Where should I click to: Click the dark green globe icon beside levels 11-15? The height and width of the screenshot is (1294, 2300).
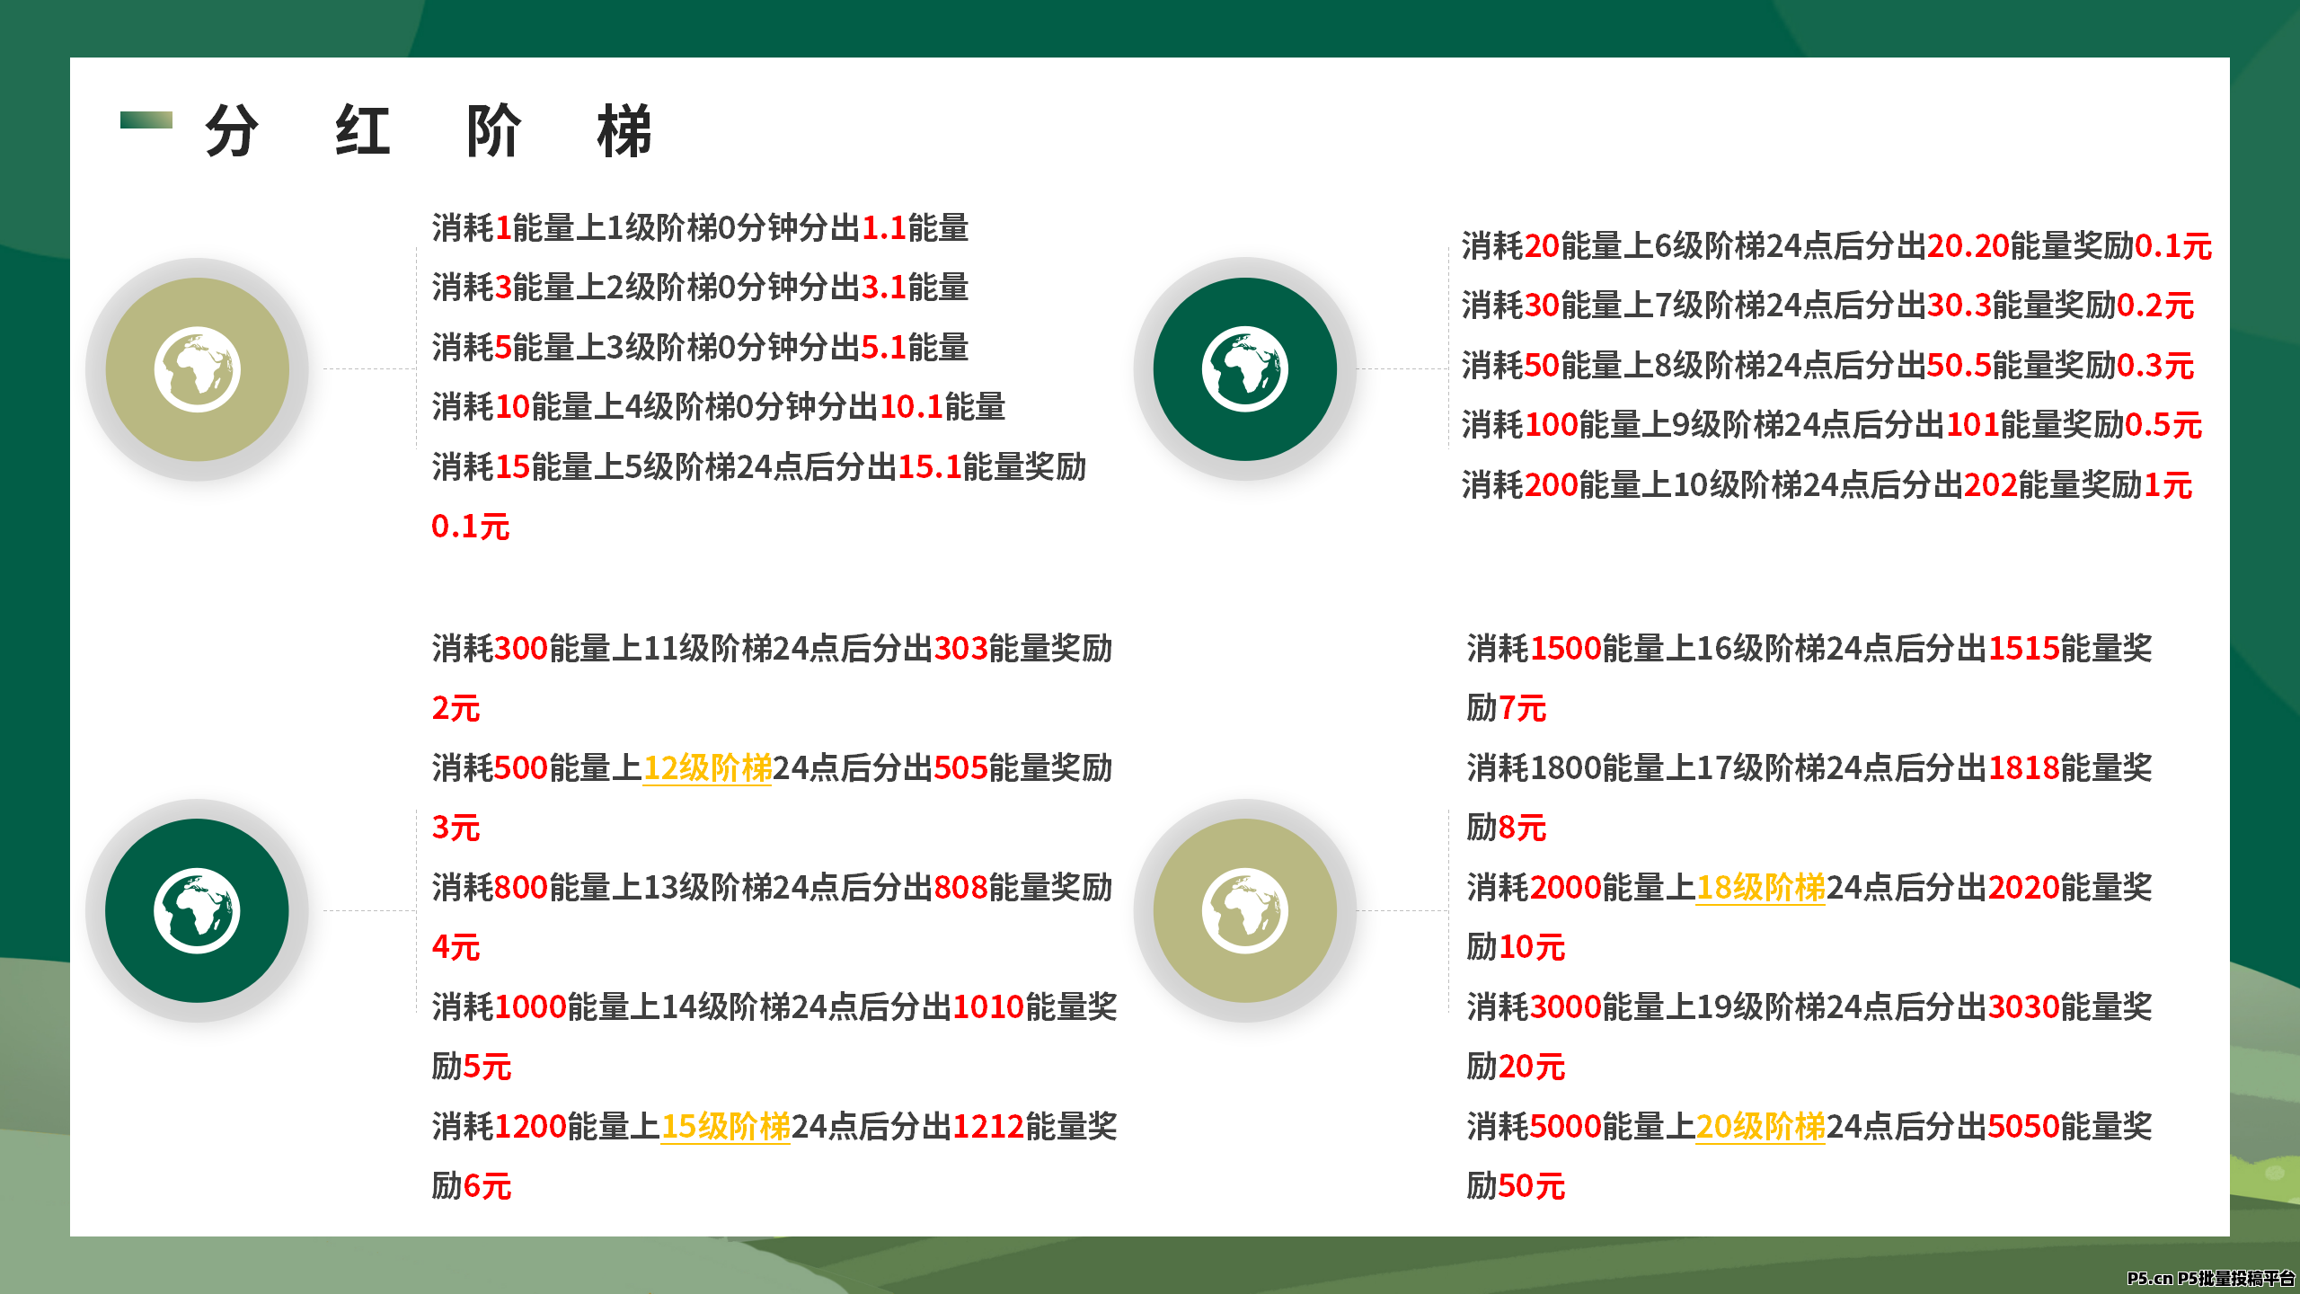pyautogui.click(x=197, y=910)
